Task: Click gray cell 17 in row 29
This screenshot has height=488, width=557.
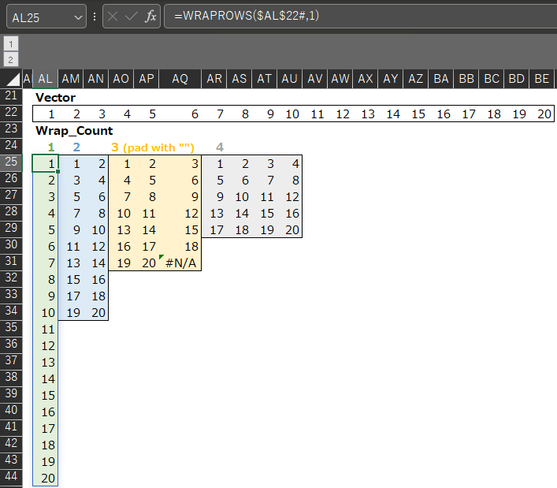Action: pos(214,230)
